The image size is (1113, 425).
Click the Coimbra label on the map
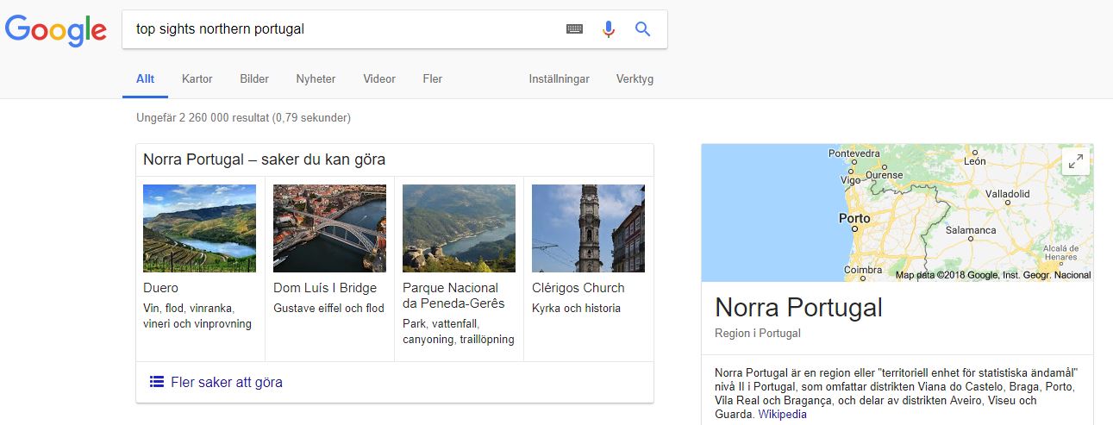(x=863, y=270)
